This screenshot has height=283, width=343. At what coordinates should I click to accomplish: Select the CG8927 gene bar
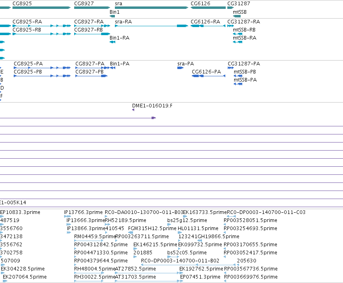click(92, 8)
